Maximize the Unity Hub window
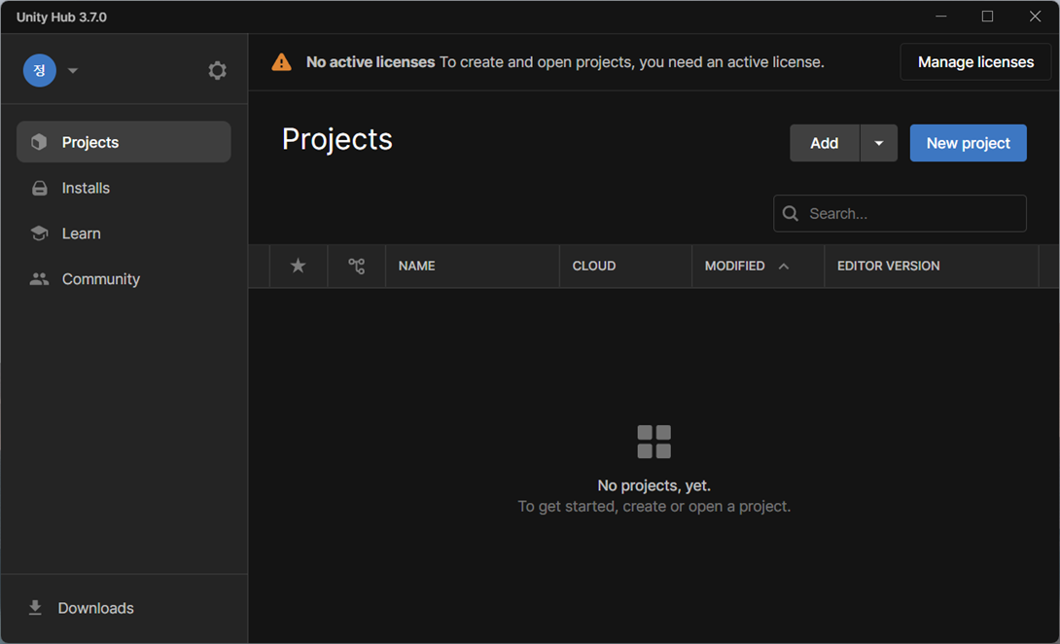1060x644 pixels. coord(988,17)
